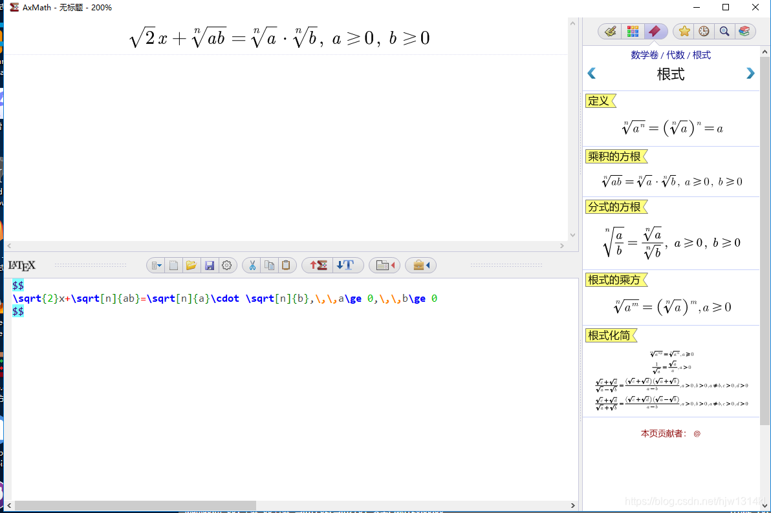Click the \sqrt LaTeX code line

(x=224, y=298)
